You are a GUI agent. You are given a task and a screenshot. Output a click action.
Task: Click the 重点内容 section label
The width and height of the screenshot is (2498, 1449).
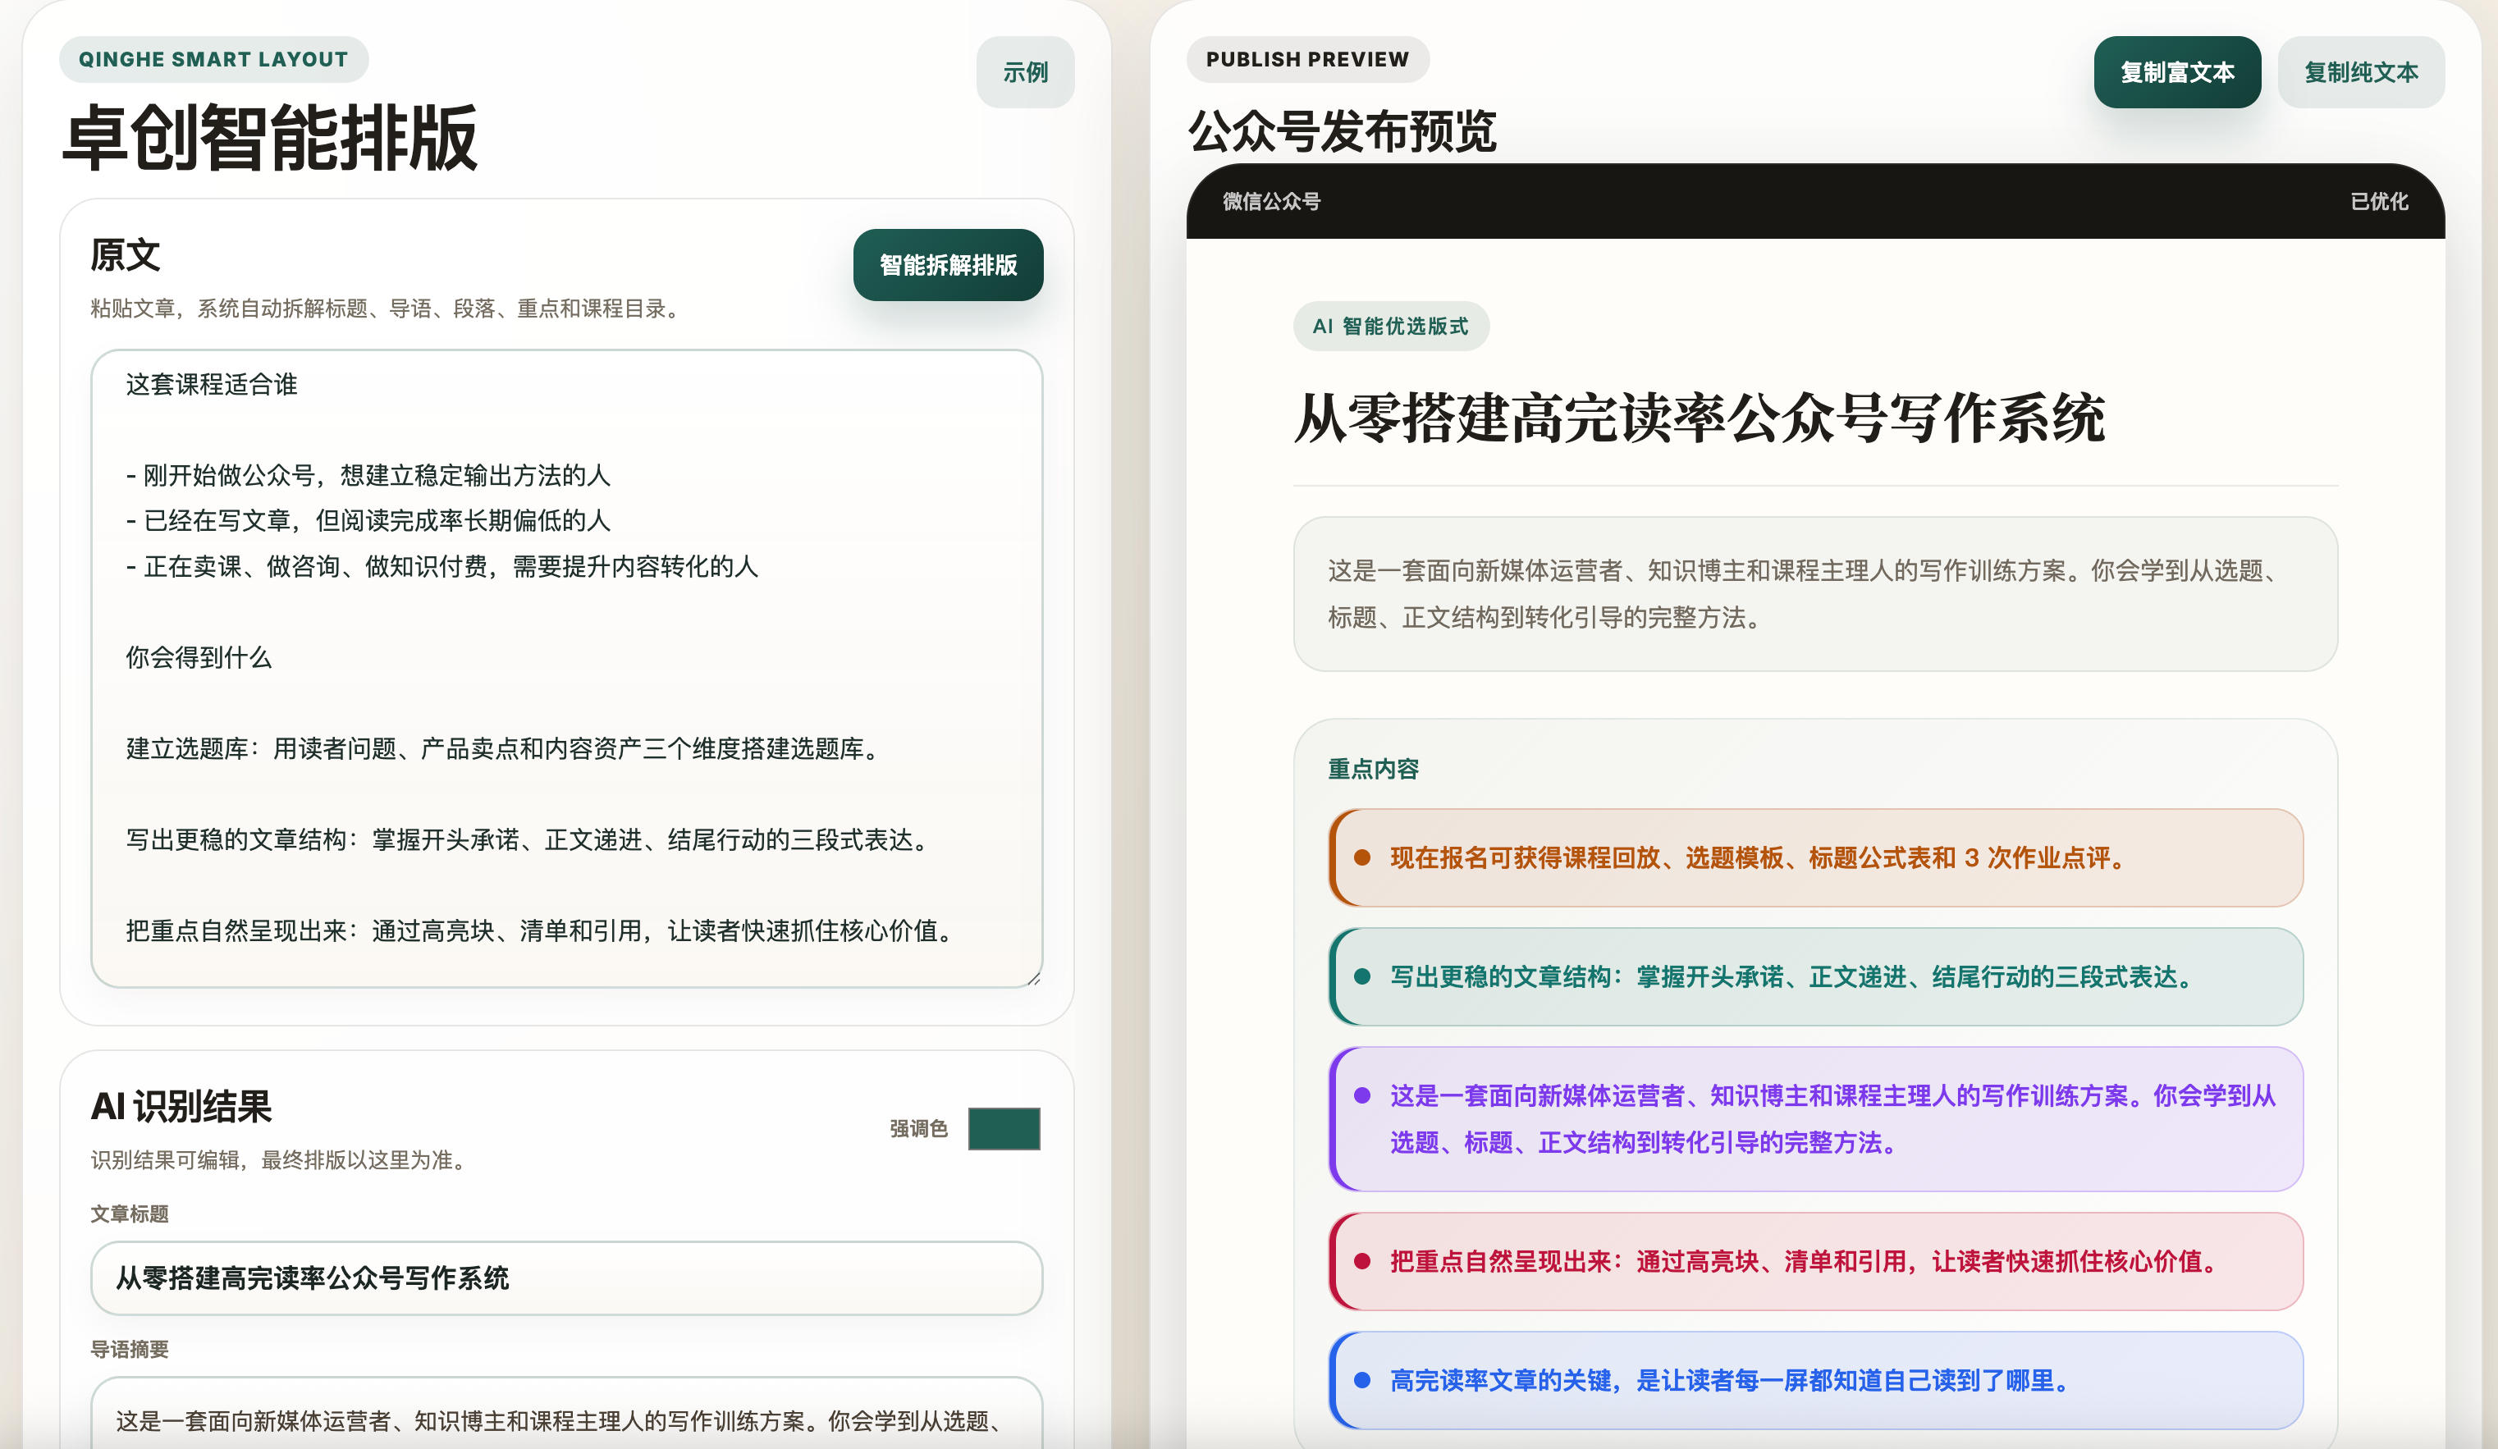1373,769
